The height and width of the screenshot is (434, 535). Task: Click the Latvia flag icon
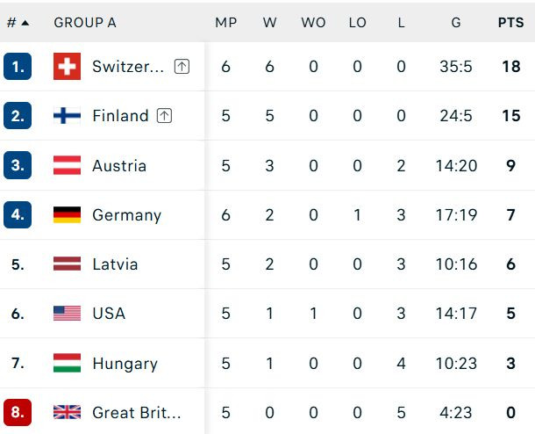pos(68,264)
